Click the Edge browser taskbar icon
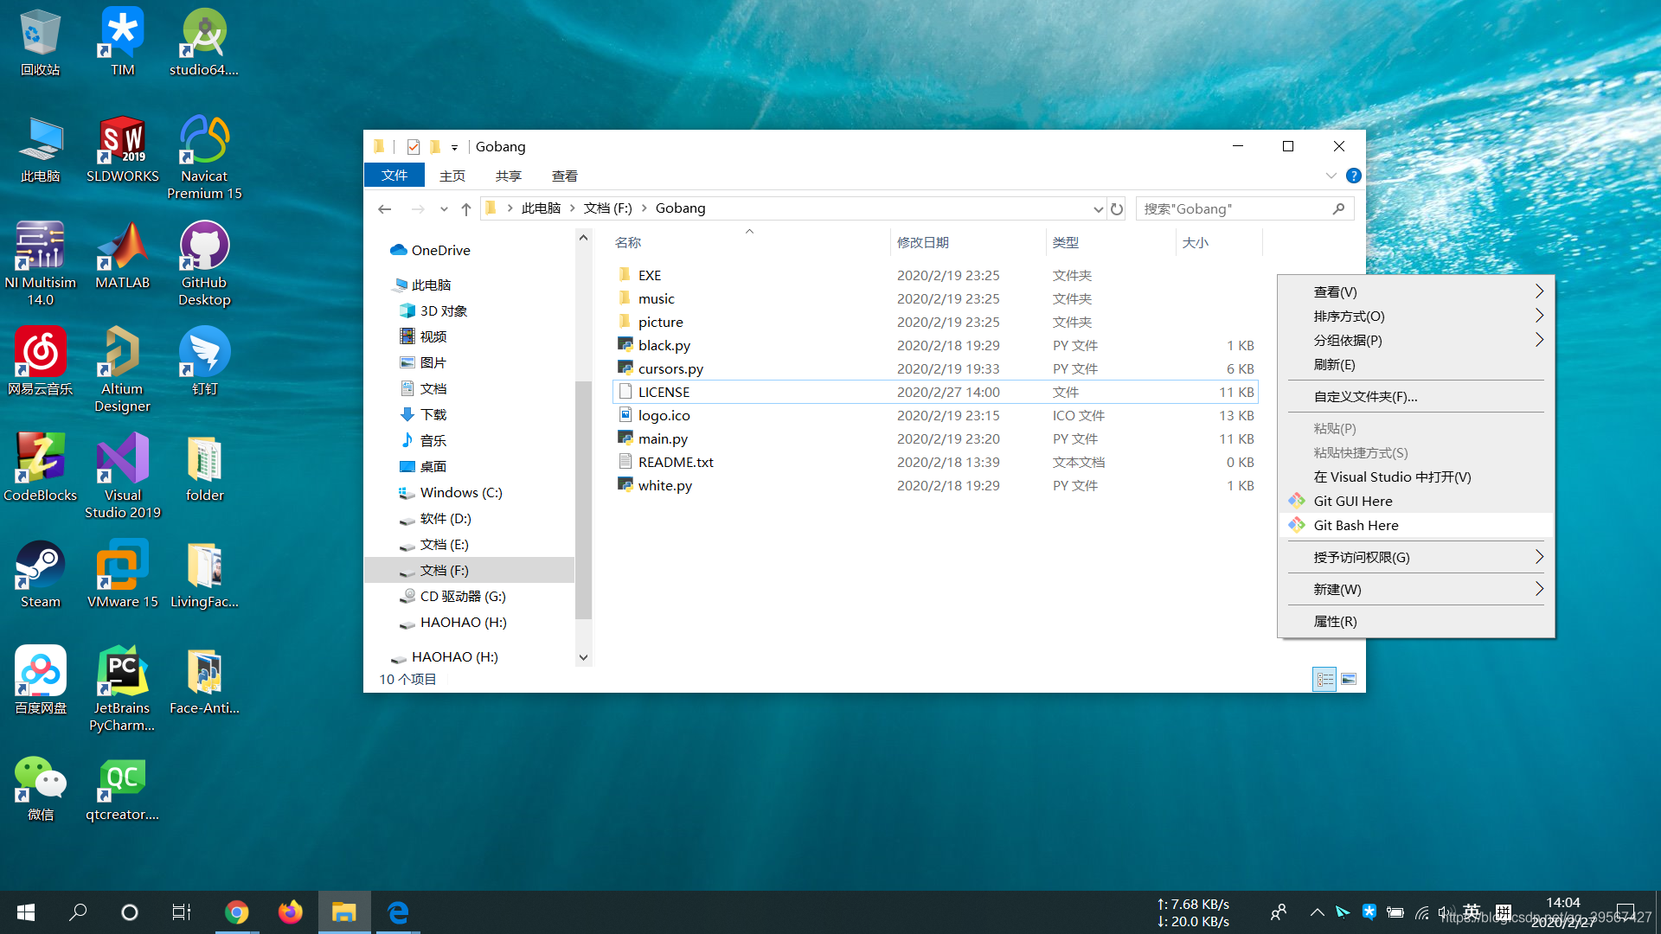Viewport: 1661px width, 934px height. click(398, 912)
